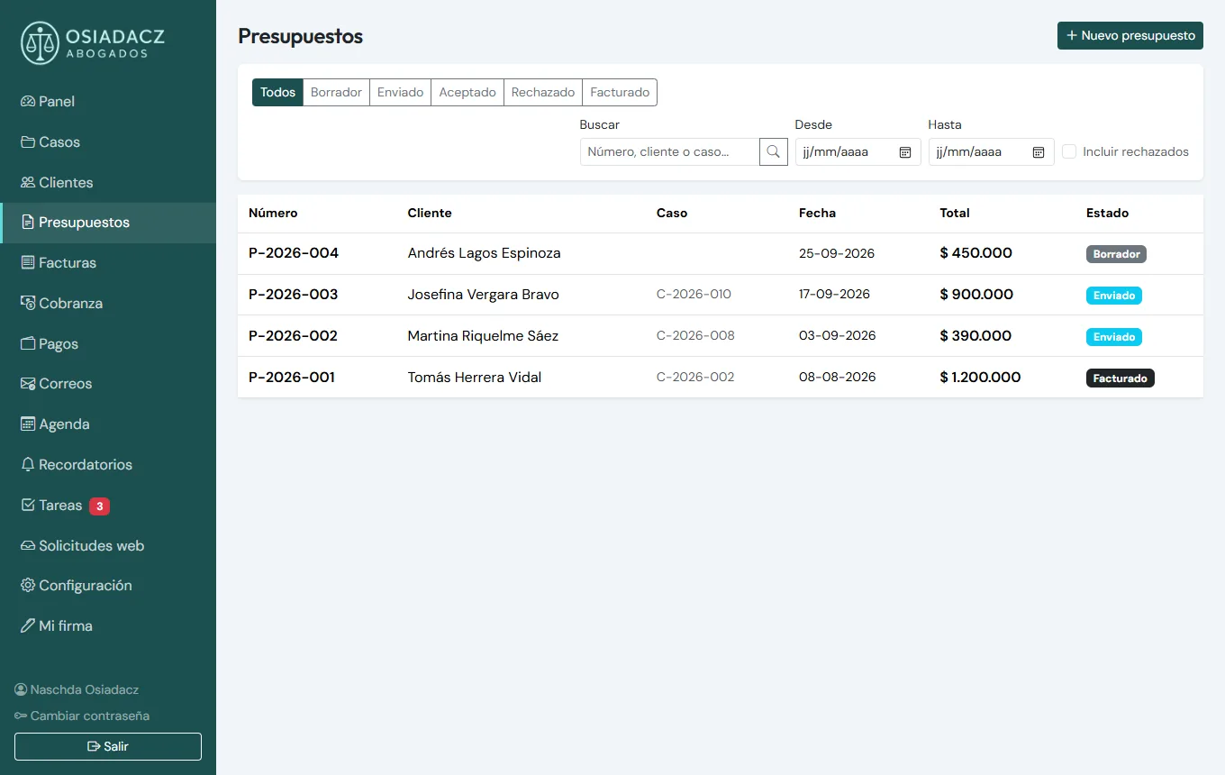Screen dimensions: 1225x775
Task: Switch to the Borrador filter tab
Action: (x=336, y=93)
